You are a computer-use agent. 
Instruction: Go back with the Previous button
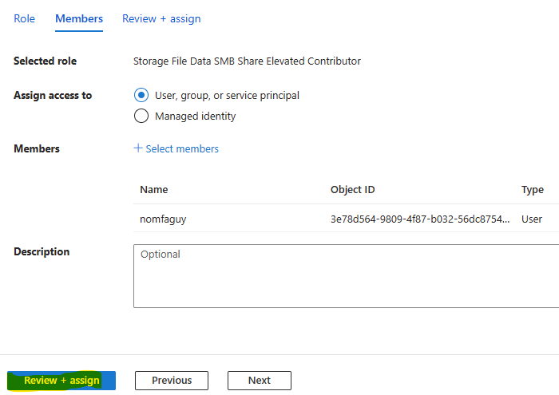pyautogui.click(x=172, y=381)
